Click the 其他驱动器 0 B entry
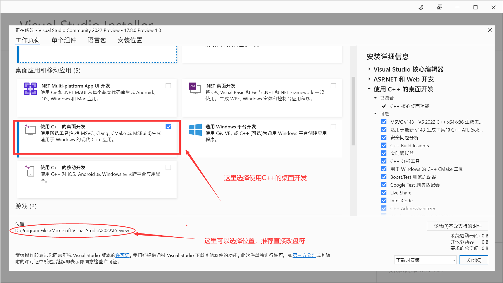The height and width of the screenshot is (283, 503). click(x=469, y=242)
